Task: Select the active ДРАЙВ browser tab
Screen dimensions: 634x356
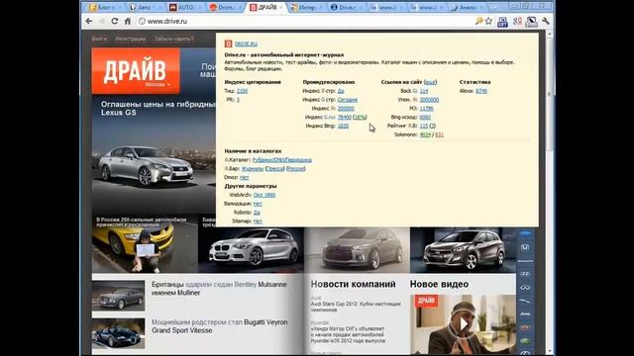Action: pos(264,7)
